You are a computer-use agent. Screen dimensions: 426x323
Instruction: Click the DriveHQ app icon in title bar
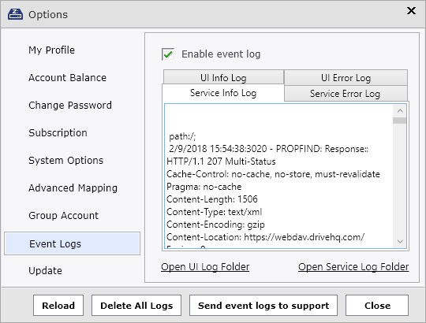pos(15,14)
